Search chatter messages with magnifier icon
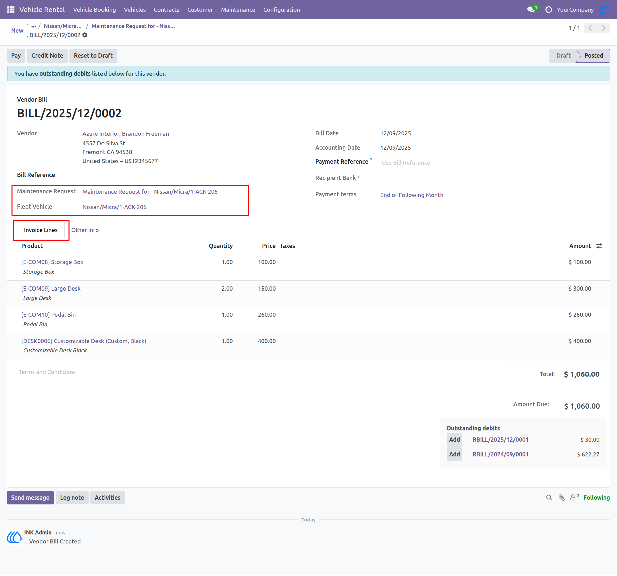The width and height of the screenshot is (617, 576). [x=549, y=498]
